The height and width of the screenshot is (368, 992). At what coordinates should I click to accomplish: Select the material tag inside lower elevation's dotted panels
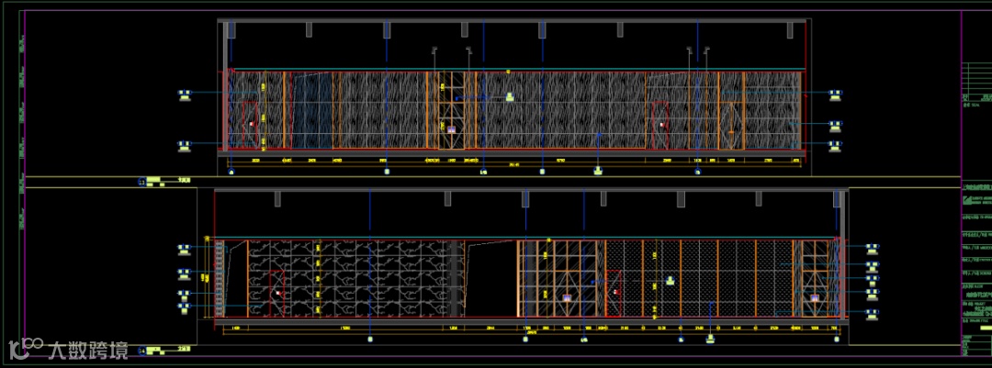click(x=670, y=280)
